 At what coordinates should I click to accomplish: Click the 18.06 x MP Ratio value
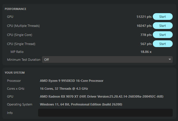pyautogui.click(x=146, y=52)
